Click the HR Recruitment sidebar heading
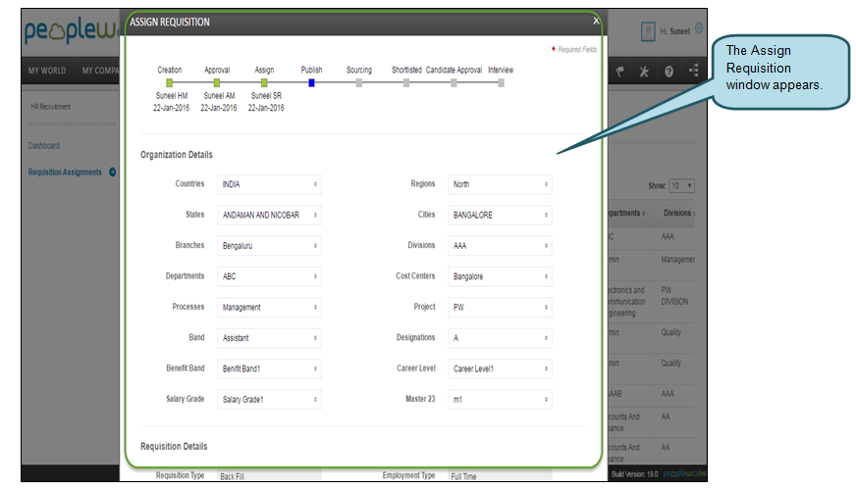 (51, 107)
